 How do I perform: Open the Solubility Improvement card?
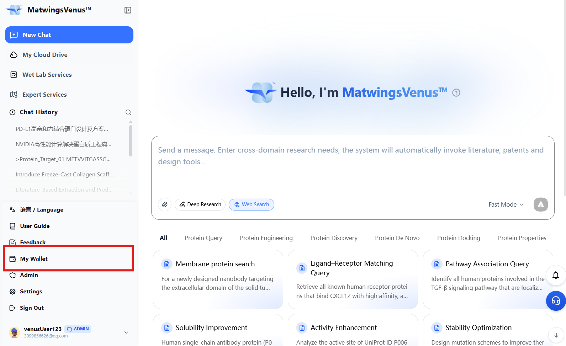pos(218,330)
